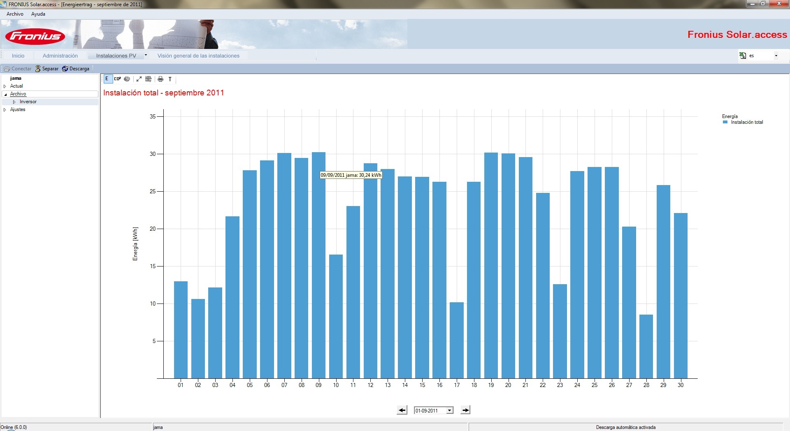Image resolution: width=790 pixels, height=431 pixels.
Task: Select the Energy (E) chart view icon
Action: pos(108,79)
